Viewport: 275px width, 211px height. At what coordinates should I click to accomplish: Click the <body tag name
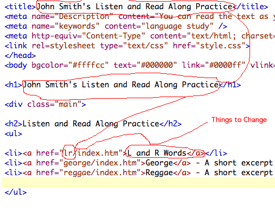[16, 66]
